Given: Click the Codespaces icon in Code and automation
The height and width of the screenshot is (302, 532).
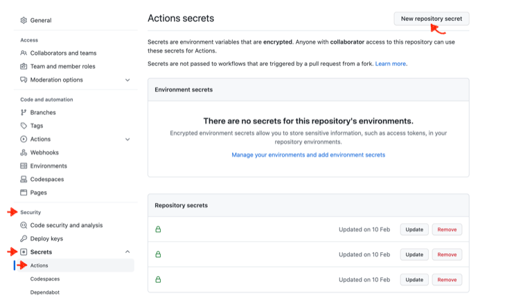Looking at the screenshot, I should [24, 179].
